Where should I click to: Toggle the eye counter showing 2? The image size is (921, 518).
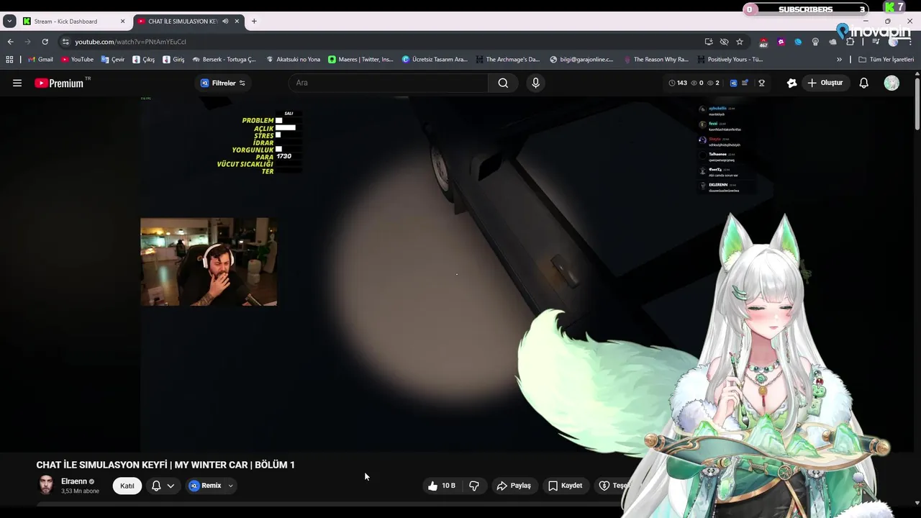713,83
